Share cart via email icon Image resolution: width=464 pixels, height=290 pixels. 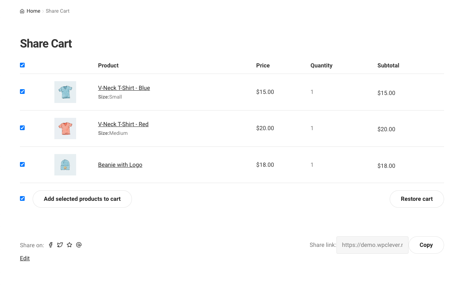[x=79, y=245]
